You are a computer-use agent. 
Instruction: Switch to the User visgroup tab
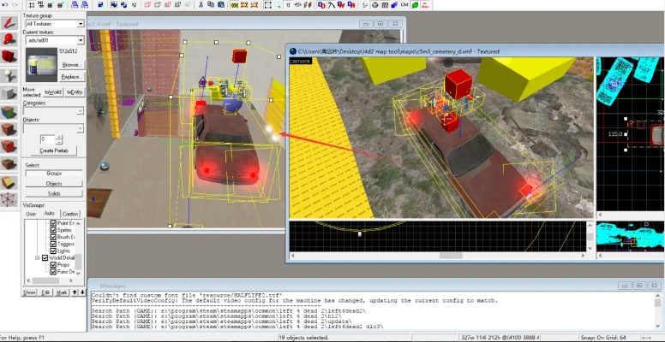click(x=31, y=214)
